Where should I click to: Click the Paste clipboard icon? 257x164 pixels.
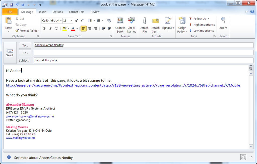[8, 22]
